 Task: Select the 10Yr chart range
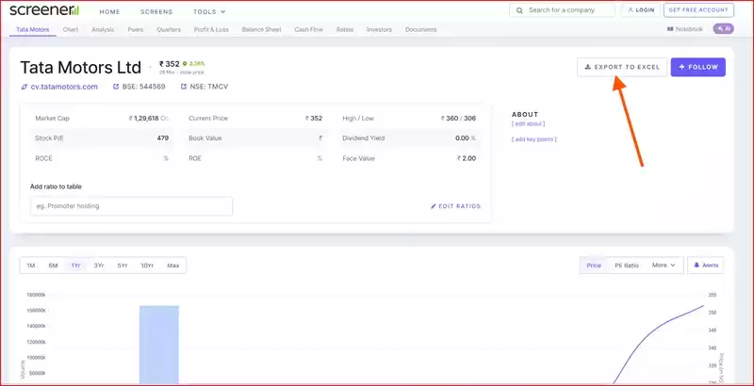tap(147, 265)
